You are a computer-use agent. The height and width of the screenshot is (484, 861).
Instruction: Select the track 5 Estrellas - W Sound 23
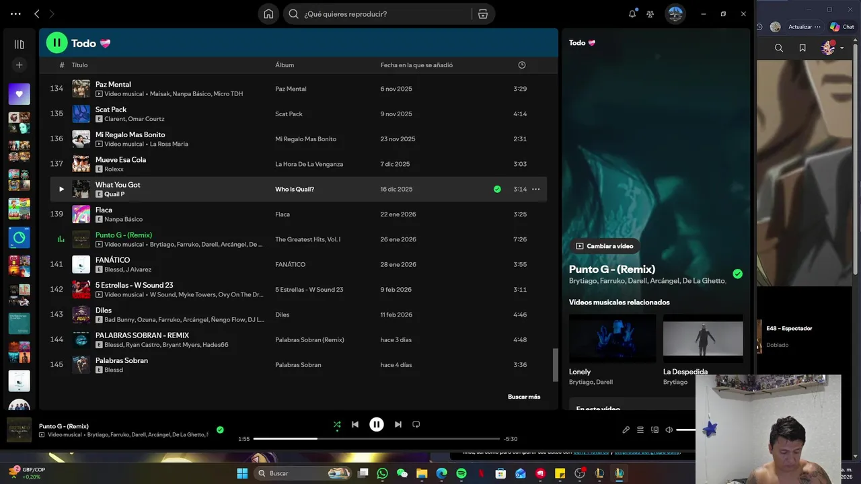coord(299,290)
